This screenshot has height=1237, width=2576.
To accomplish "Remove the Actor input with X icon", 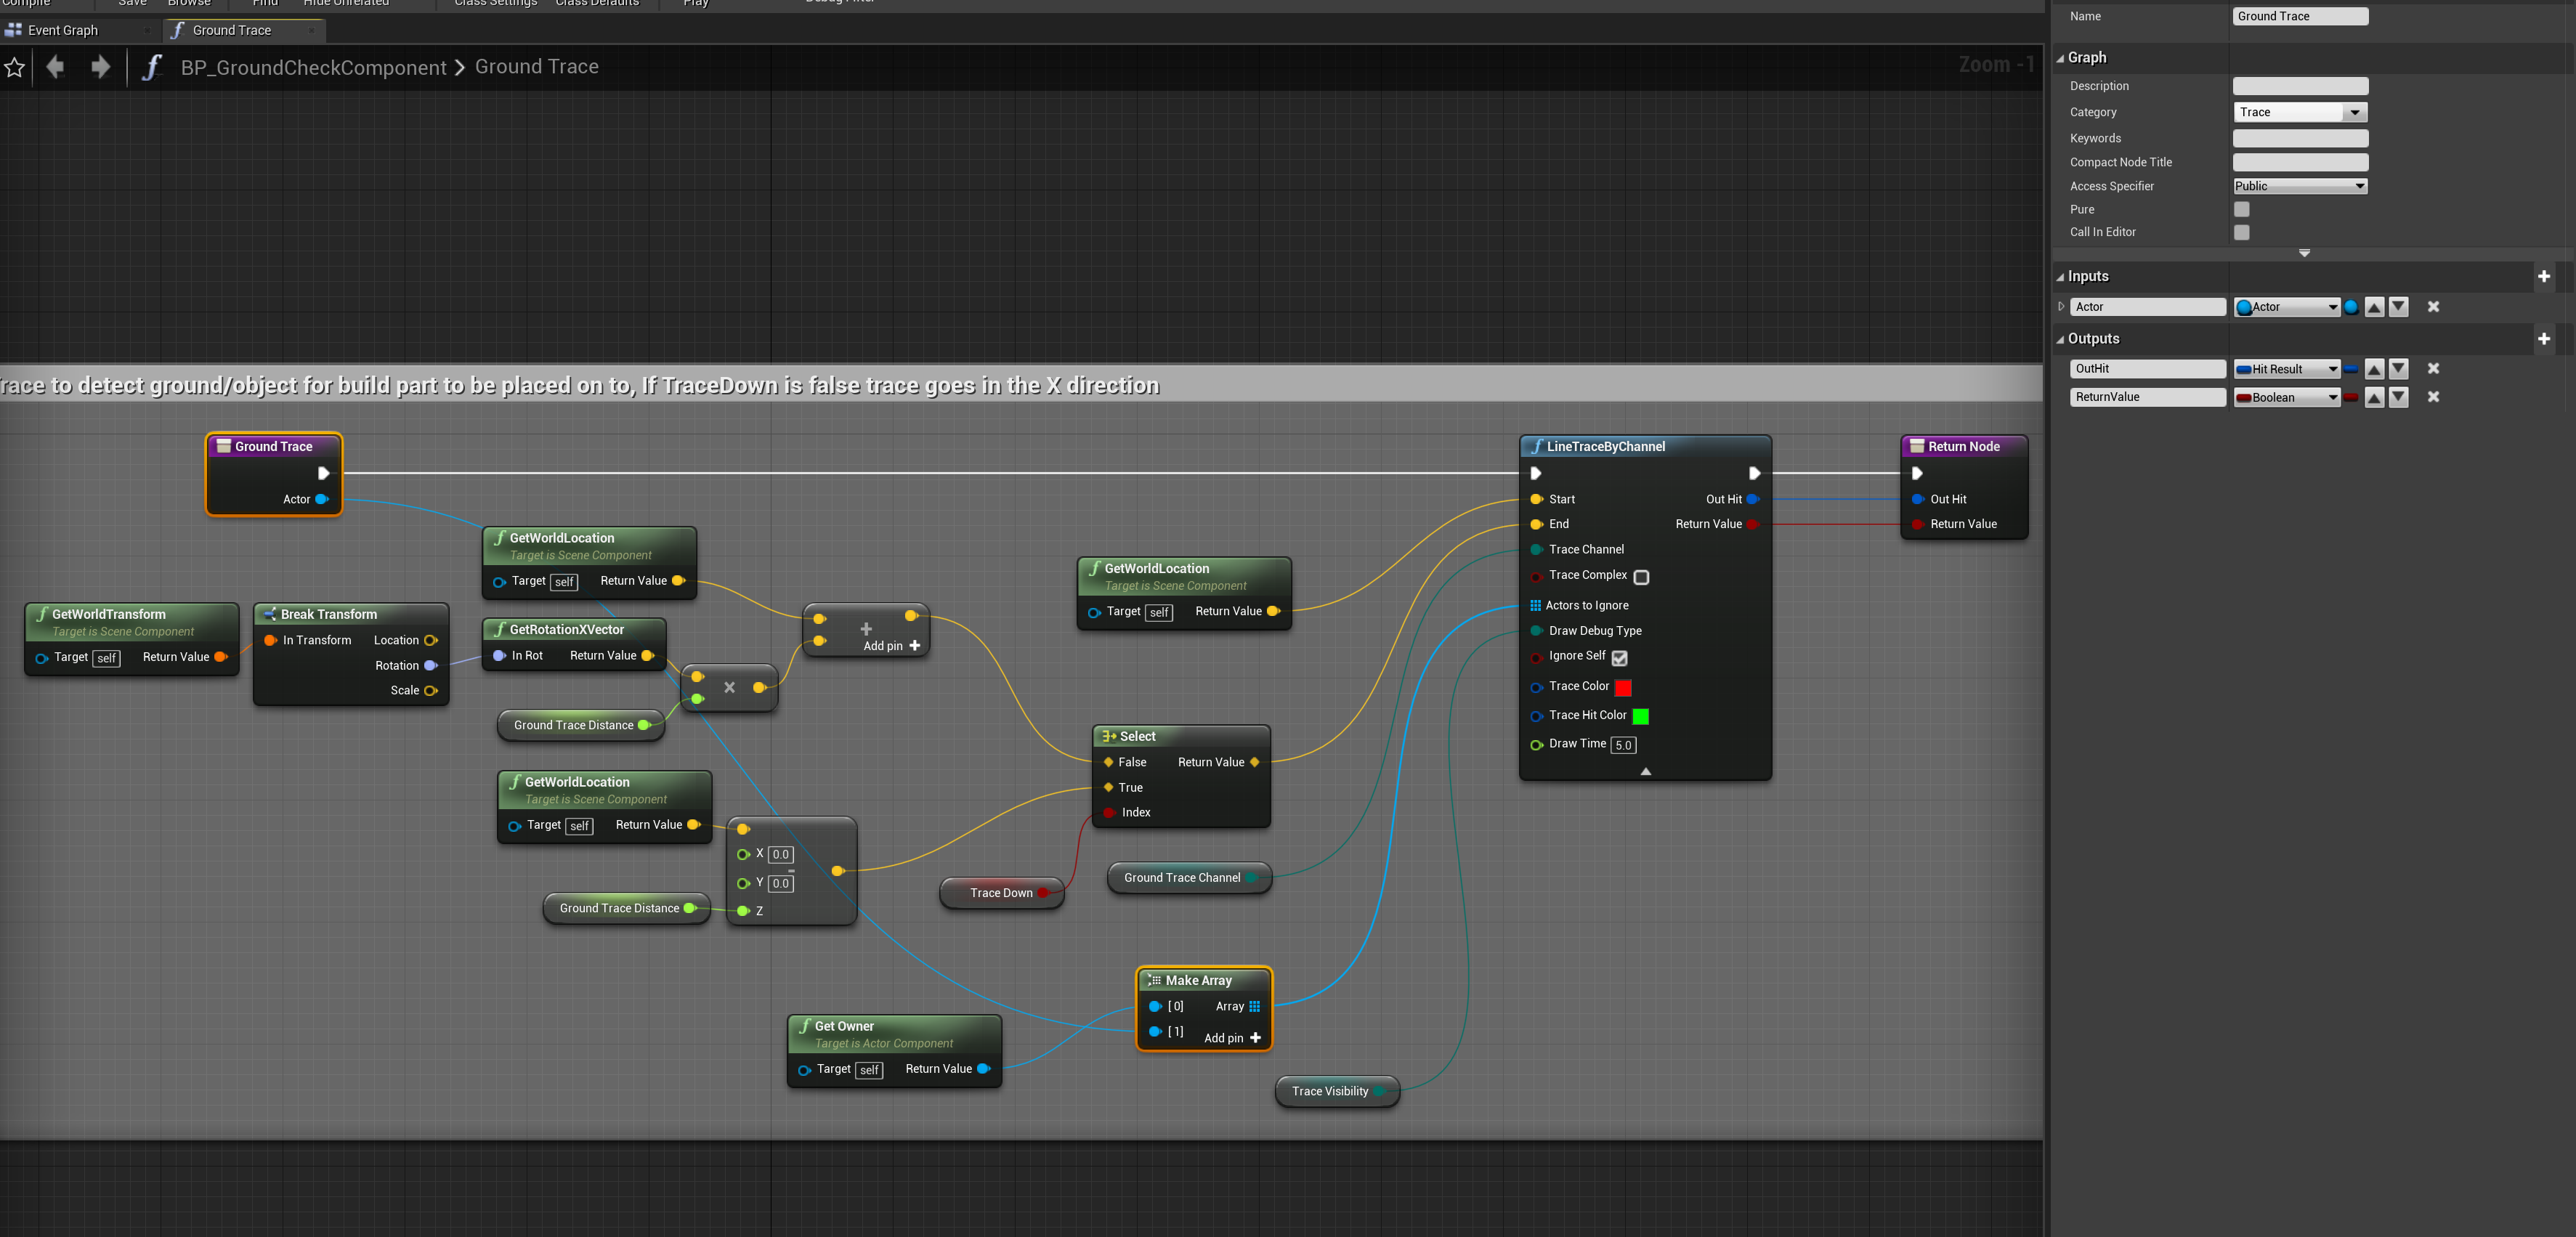I will tap(2433, 307).
